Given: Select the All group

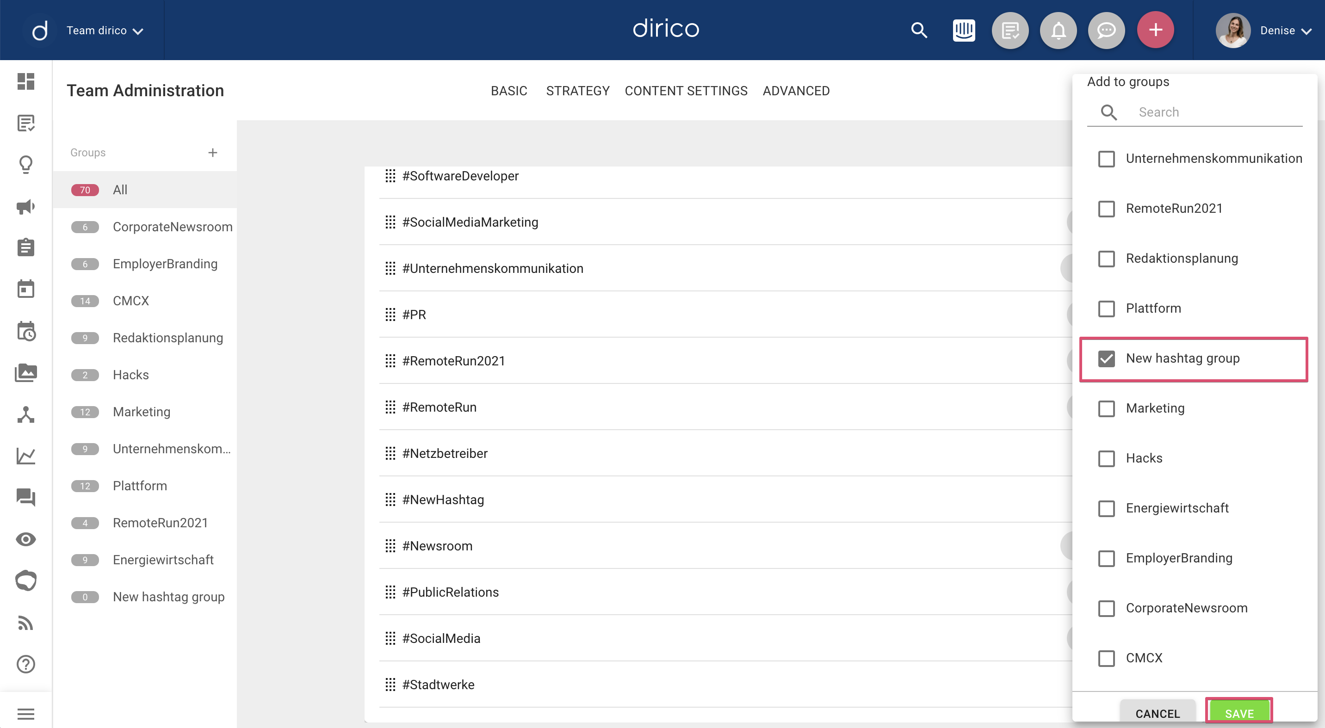Looking at the screenshot, I should click(144, 190).
